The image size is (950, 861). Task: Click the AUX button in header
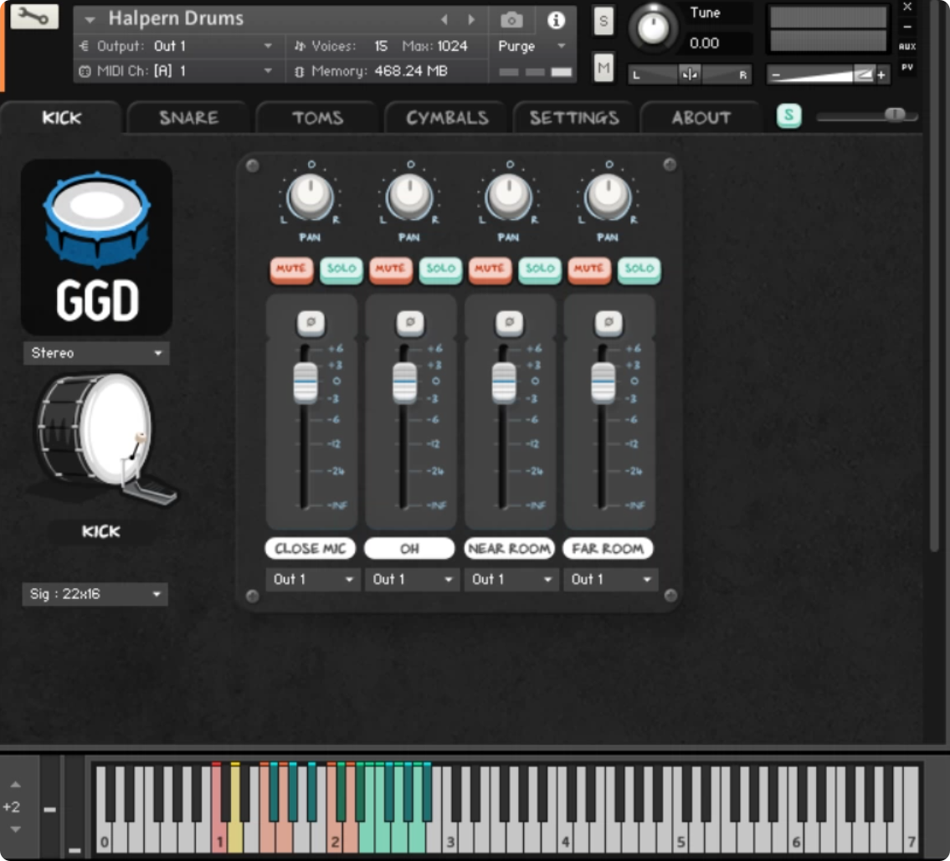pyautogui.click(x=907, y=47)
